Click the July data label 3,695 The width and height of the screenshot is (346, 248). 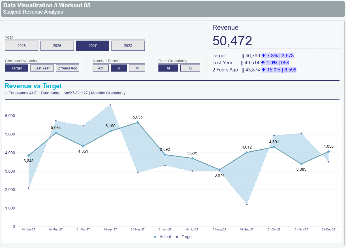point(192,153)
